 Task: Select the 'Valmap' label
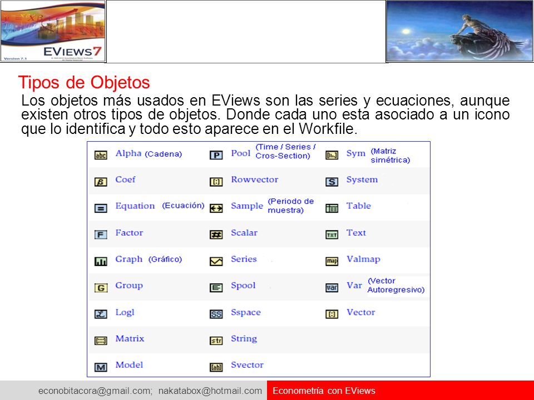point(363,259)
